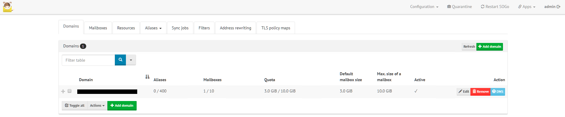Screen dimensions: 565x117
Task: Open the Actions dropdown below the table
Action: point(97,105)
